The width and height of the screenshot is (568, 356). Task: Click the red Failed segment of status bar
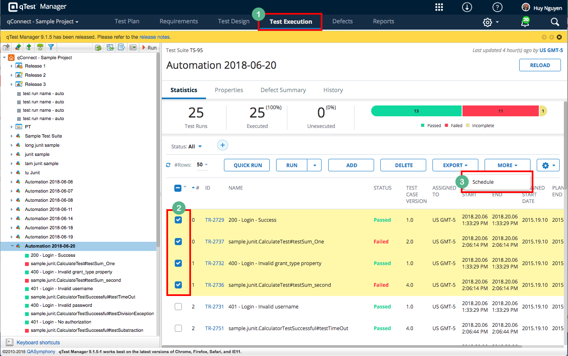pos(500,111)
